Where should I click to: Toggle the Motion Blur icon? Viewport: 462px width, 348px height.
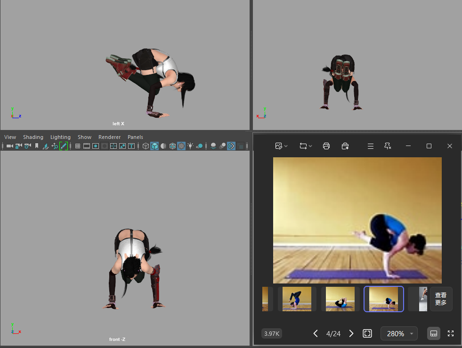pos(222,146)
